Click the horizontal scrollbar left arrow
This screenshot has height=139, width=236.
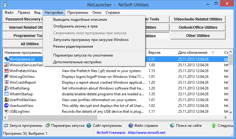tap(5, 117)
